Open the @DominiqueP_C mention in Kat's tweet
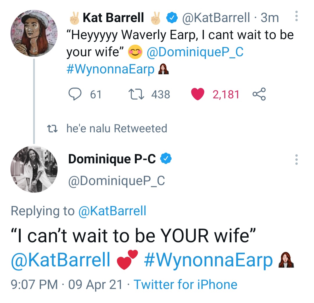314x303 pixels. tap(195, 52)
